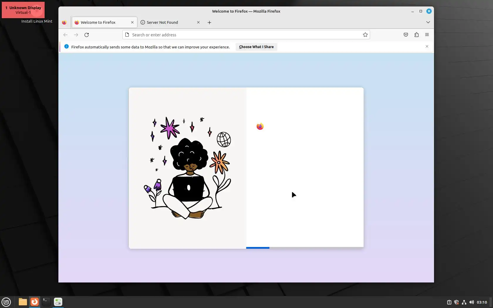Image resolution: width=493 pixels, height=308 pixels.
Task: Click the welcome illustration image
Action: click(187, 168)
